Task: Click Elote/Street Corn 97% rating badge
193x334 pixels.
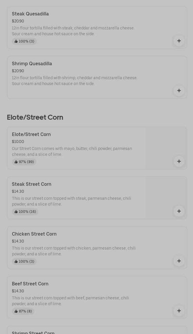Action: (24, 162)
